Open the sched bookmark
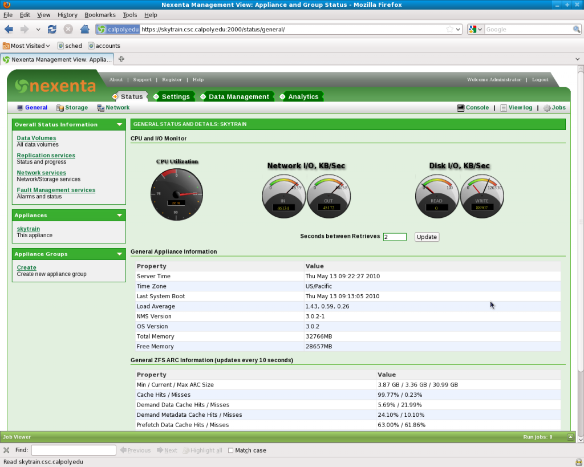 point(70,46)
